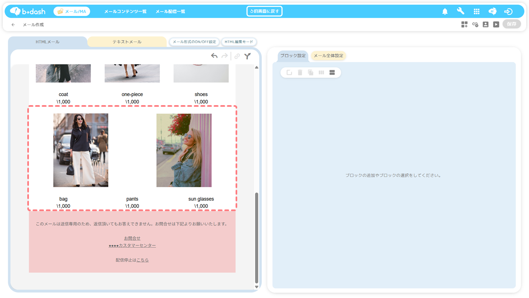Switch to the テキストメール tab

click(127, 42)
